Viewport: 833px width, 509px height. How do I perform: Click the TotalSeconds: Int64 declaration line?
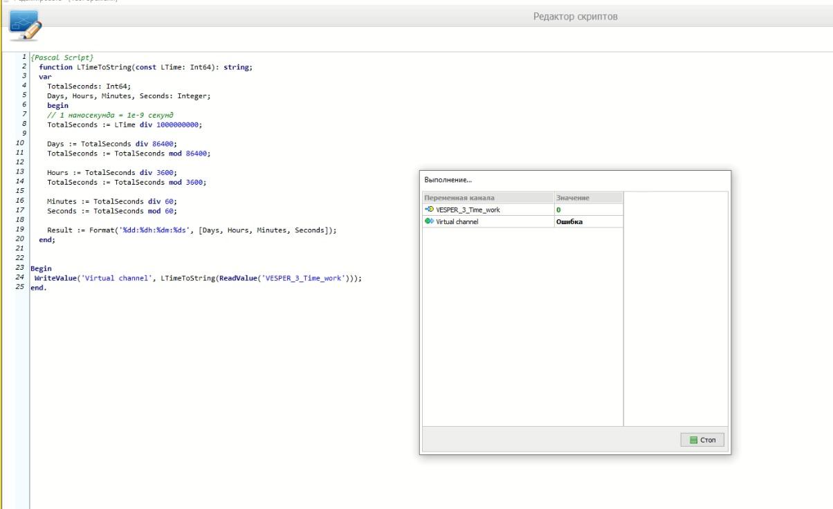(89, 86)
